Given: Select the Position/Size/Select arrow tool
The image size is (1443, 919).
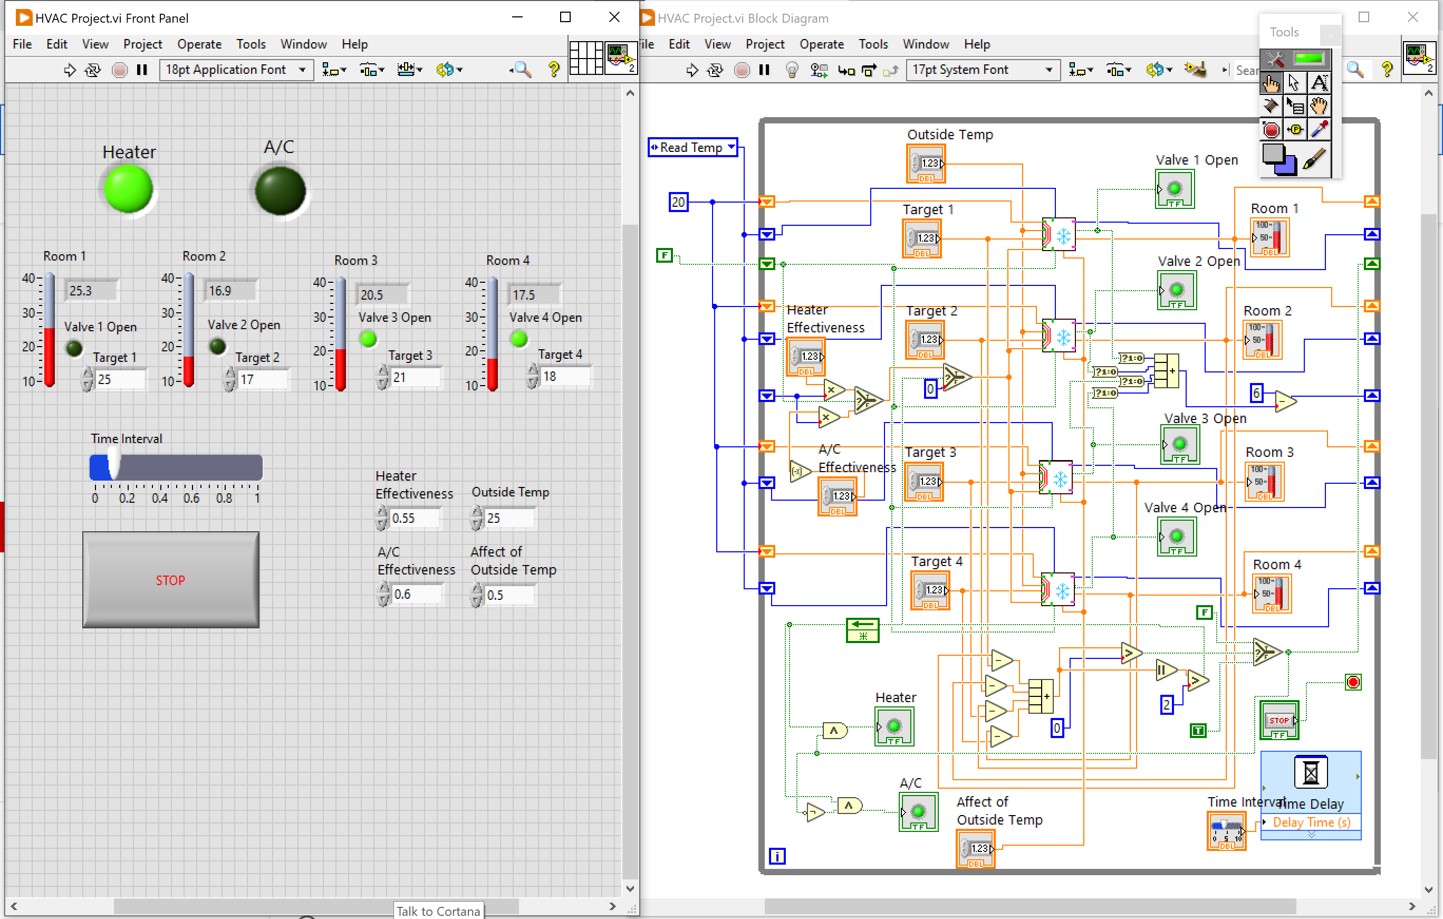Looking at the screenshot, I should point(1294,83).
